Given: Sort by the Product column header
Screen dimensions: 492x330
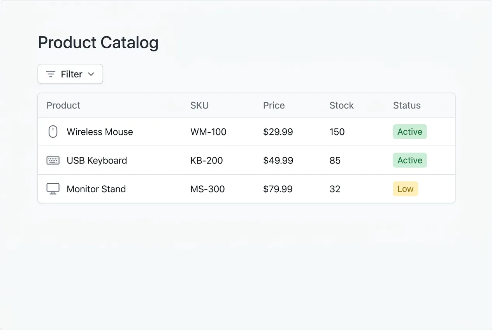Looking at the screenshot, I should [63, 105].
